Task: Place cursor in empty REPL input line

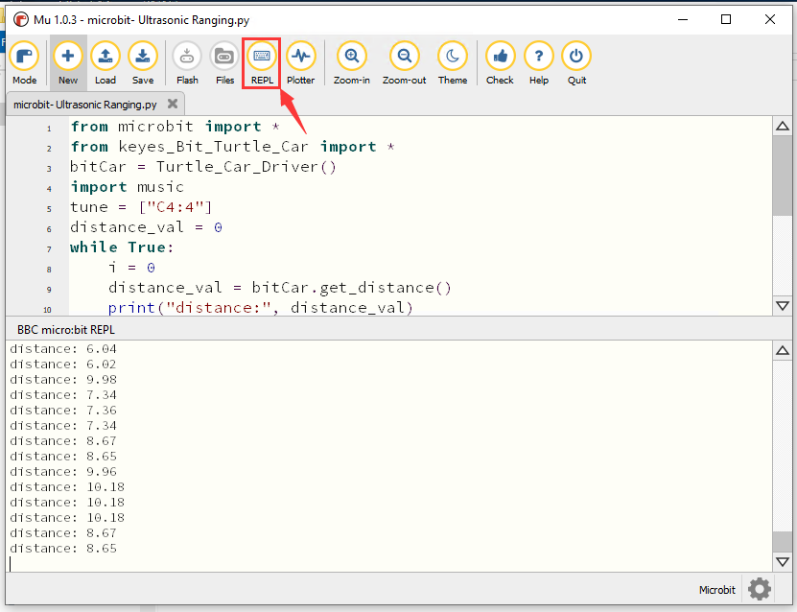Action: coord(388,564)
